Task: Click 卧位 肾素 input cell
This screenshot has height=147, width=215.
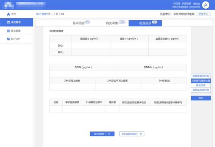Action: click(x=129, y=45)
